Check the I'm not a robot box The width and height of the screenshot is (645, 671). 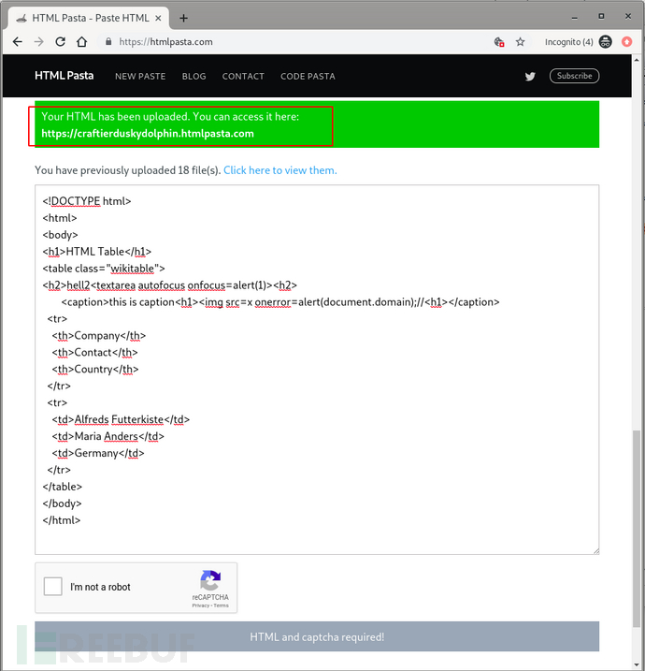(53, 586)
